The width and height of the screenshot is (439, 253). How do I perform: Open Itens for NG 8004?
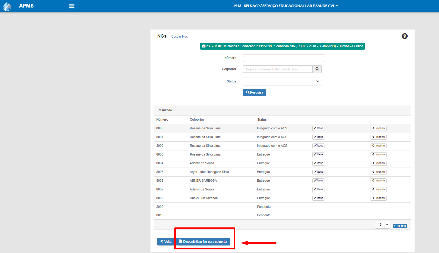pyautogui.click(x=318, y=163)
